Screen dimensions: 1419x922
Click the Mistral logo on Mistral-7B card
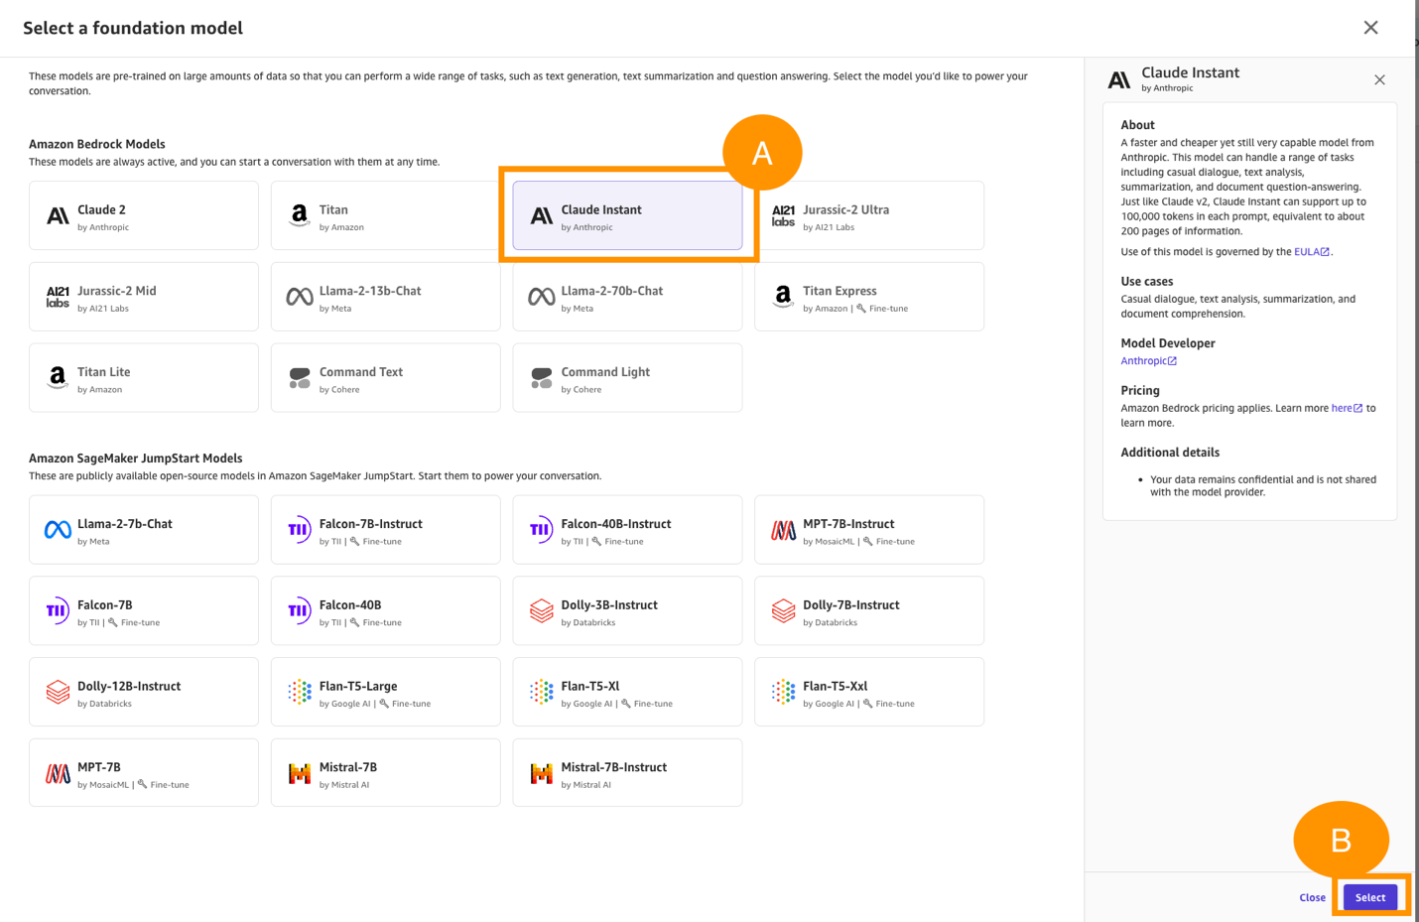coord(299,773)
